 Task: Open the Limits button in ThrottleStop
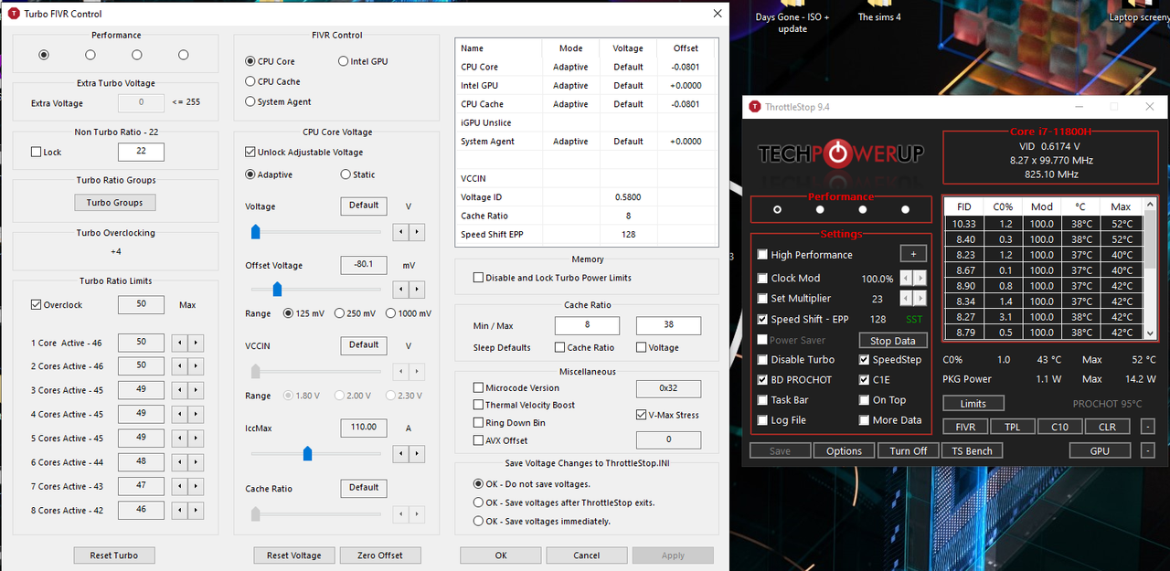973,403
